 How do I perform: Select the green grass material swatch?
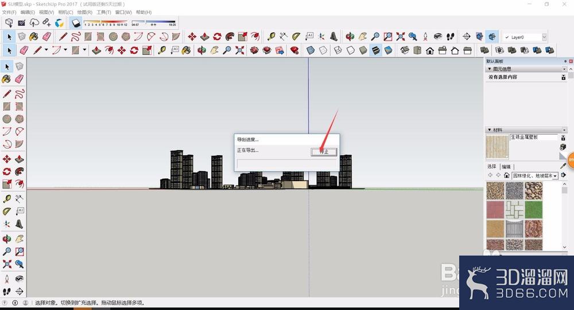tap(533, 210)
